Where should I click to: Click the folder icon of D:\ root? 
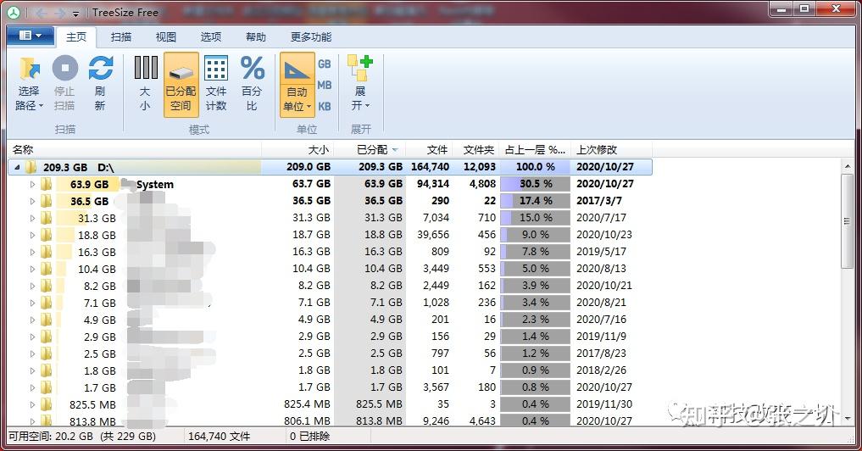(x=31, y=167)
